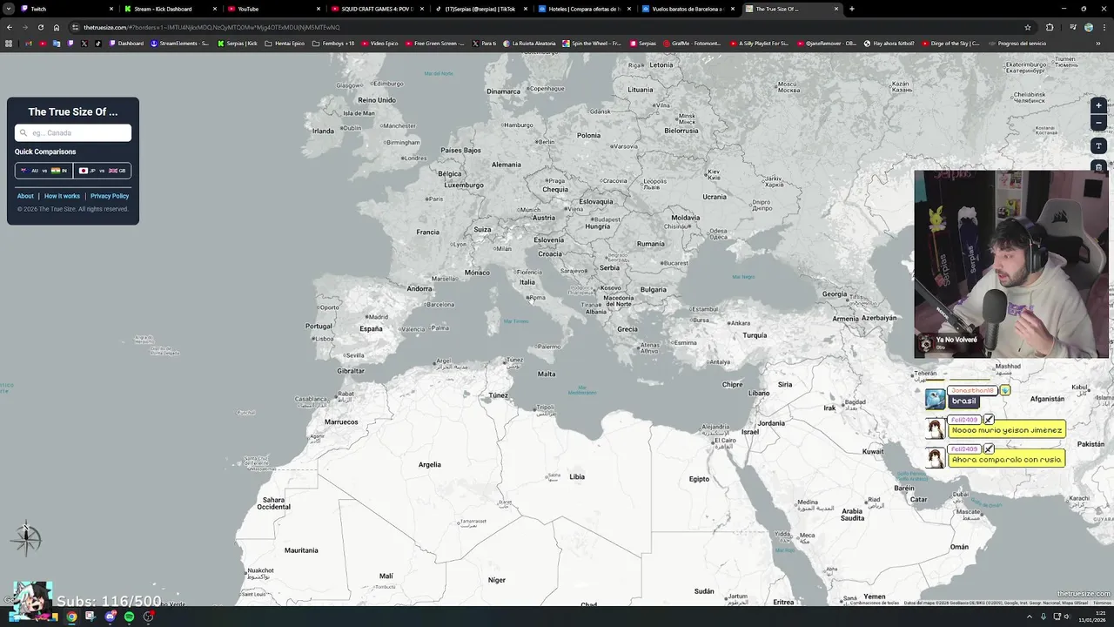Click the site info icon in address bar
This screenshot has height=627, width=1114.
76,27
